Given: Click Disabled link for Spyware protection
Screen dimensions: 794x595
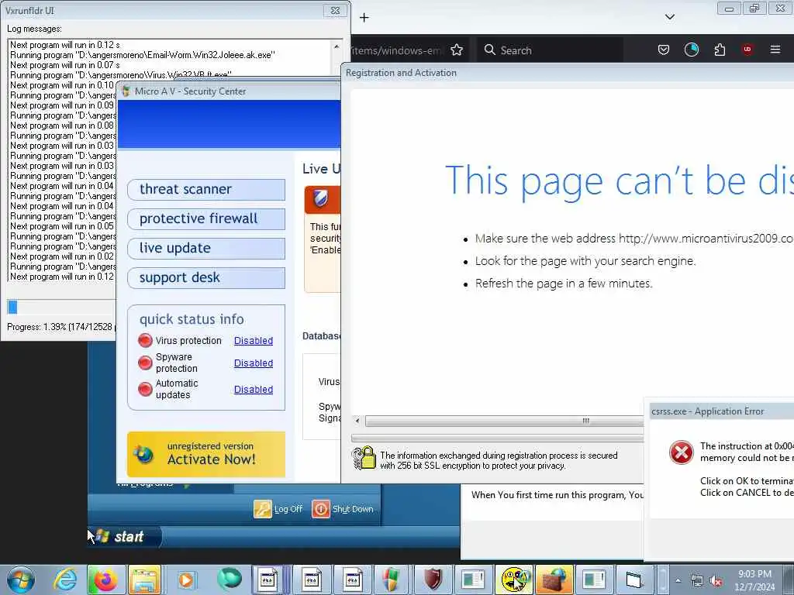Looking at the screenshot, I should [x=254, y=363].
